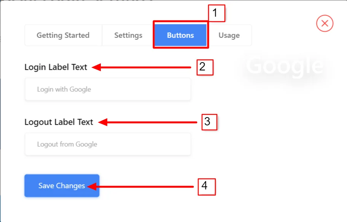Click the annotation box numbered 2
This screenshot has height=222, width=347.
pos(205,67)
